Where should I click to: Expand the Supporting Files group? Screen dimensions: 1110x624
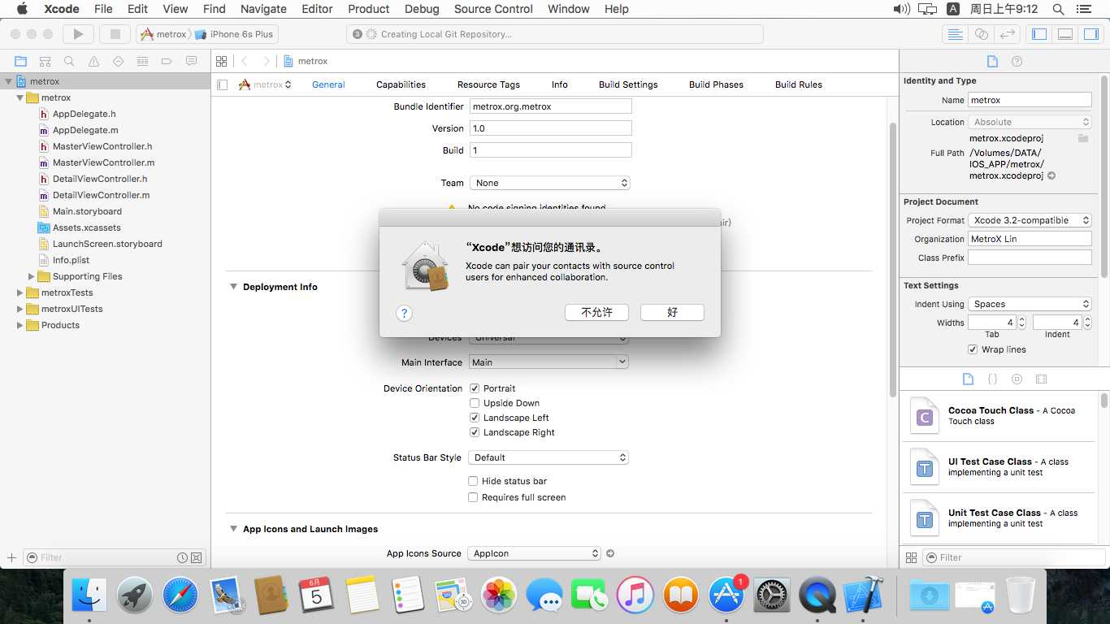[32, 276]
